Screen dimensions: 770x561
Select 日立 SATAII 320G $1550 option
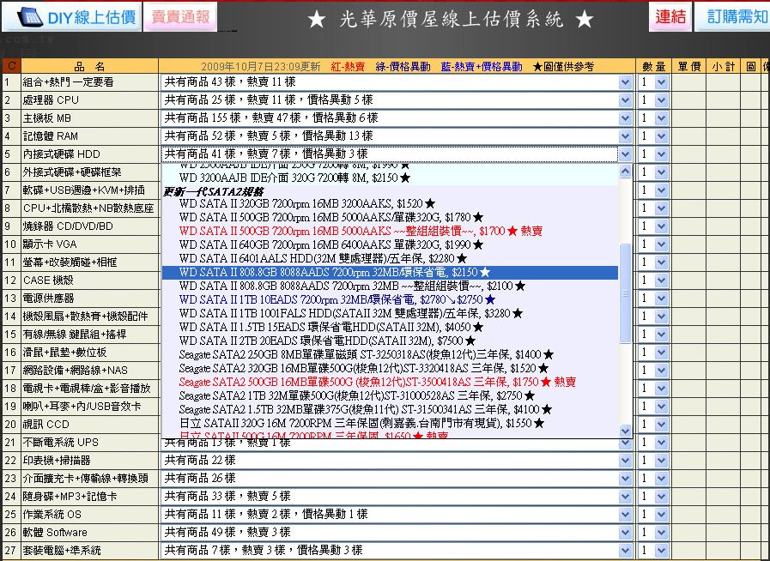tap(390, 423)
